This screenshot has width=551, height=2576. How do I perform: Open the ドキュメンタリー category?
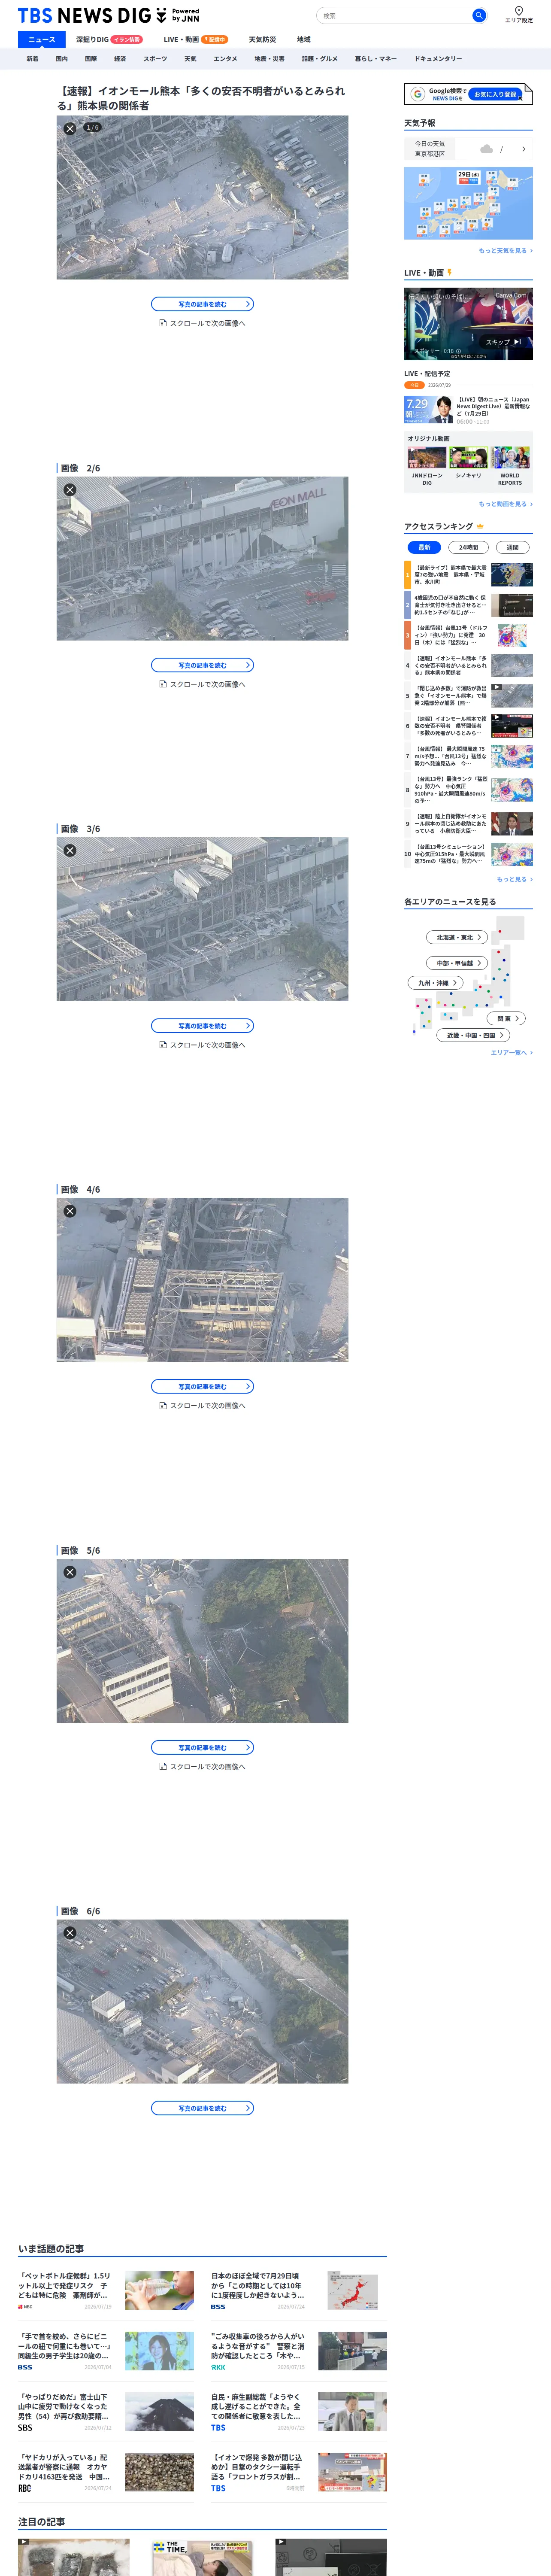(438, 59)
